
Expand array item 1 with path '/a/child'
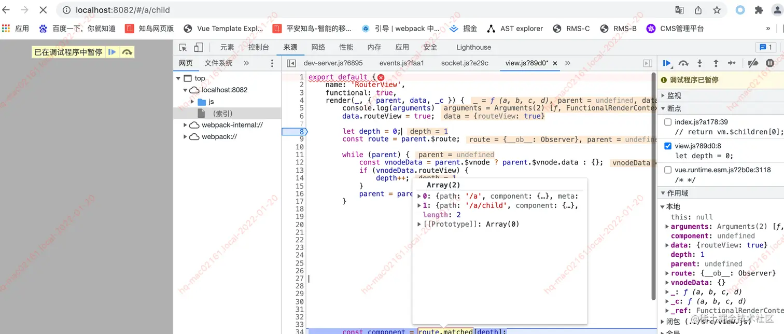[x=419, y=205]
